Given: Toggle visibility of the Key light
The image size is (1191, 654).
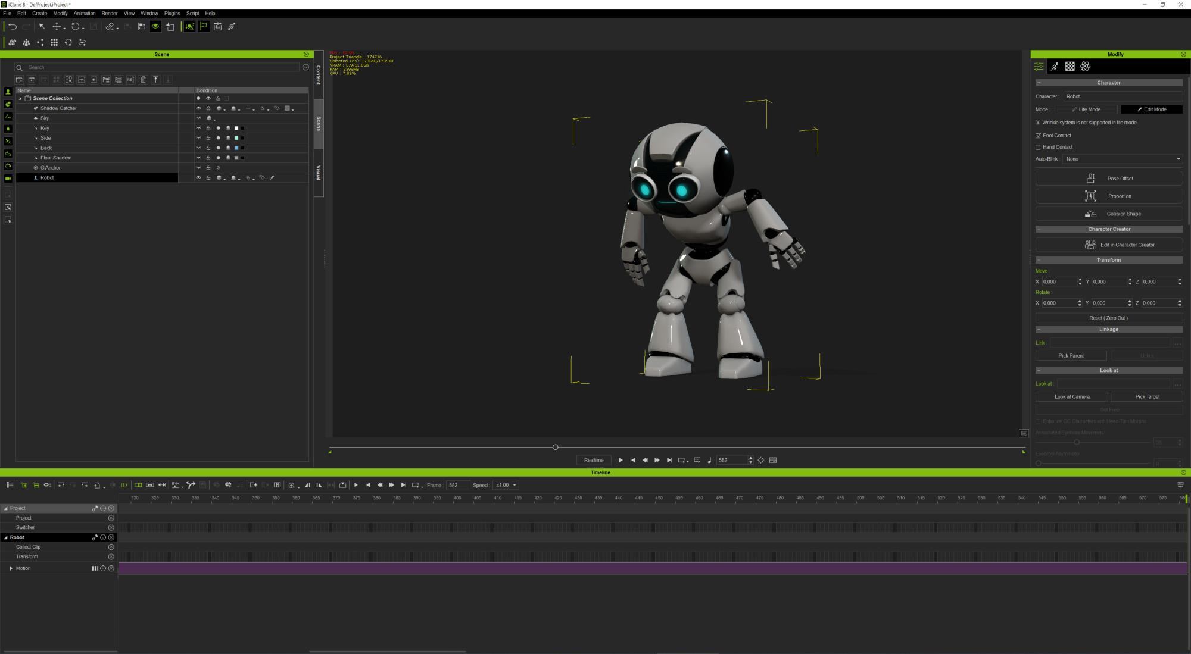Looking at the screenshot, I should (198, 128).
